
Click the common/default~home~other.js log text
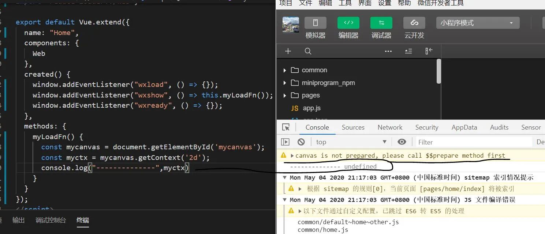348,222
